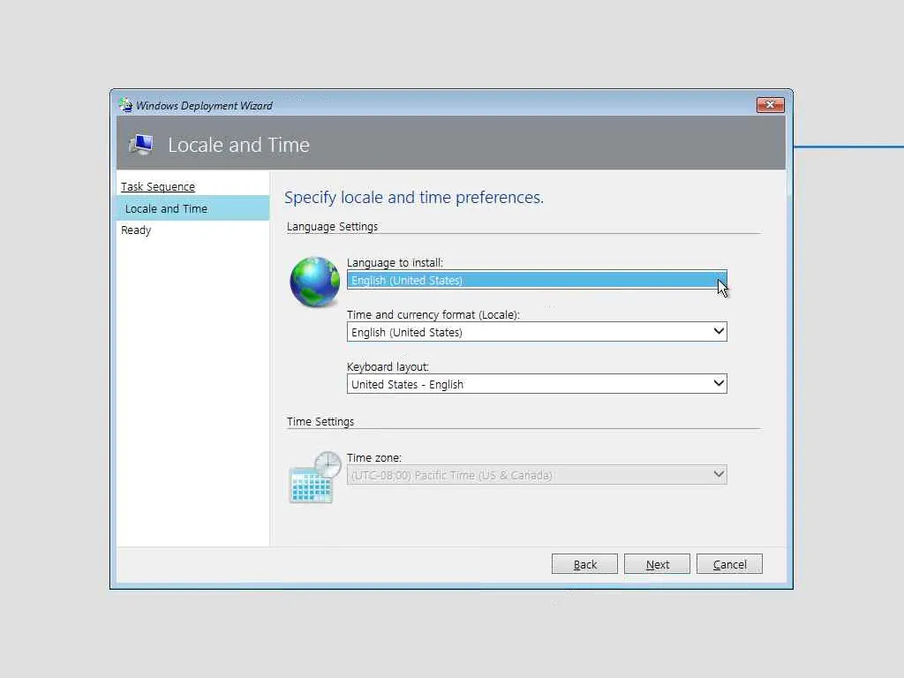The height and width of the screenshot is (678, 904).
Task: Open the Time and currency format dropdown
Action: click(x=537, y=332)
